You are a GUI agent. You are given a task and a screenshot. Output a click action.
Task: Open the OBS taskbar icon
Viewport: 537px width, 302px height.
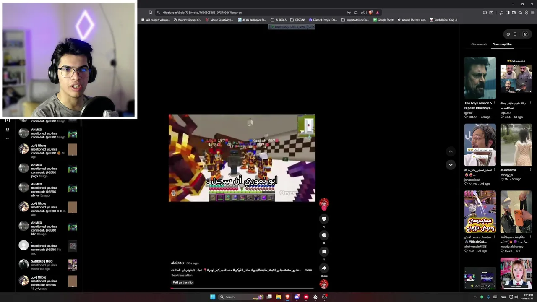pyautogui.click(x=324, y=297)
